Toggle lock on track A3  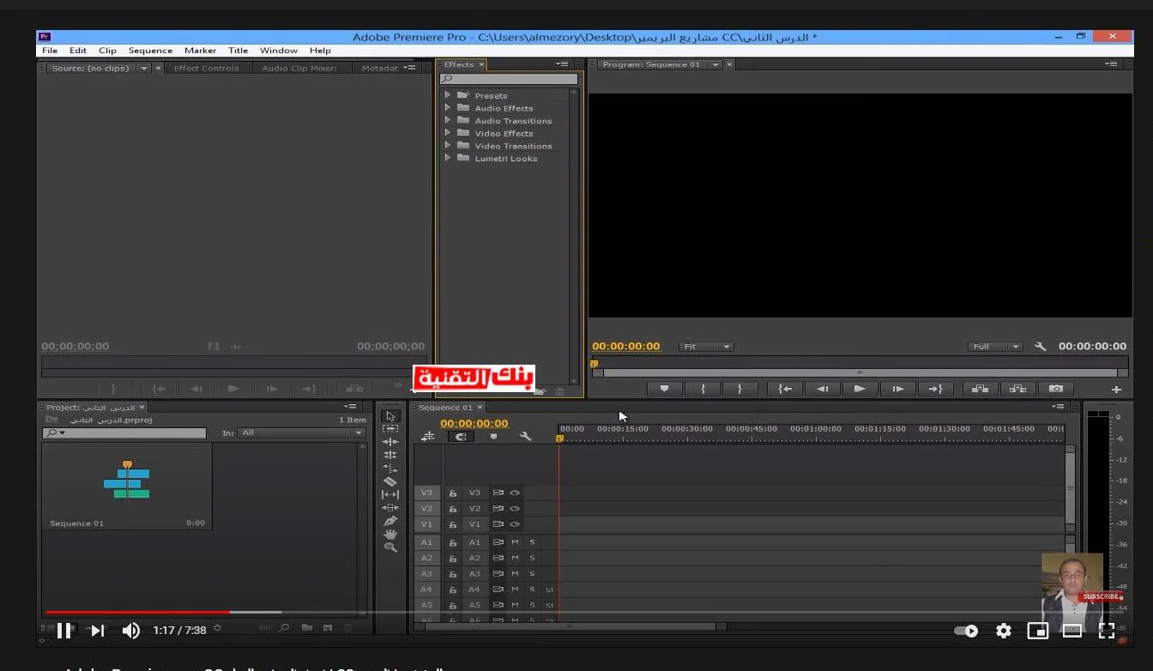tap(452, 574)
